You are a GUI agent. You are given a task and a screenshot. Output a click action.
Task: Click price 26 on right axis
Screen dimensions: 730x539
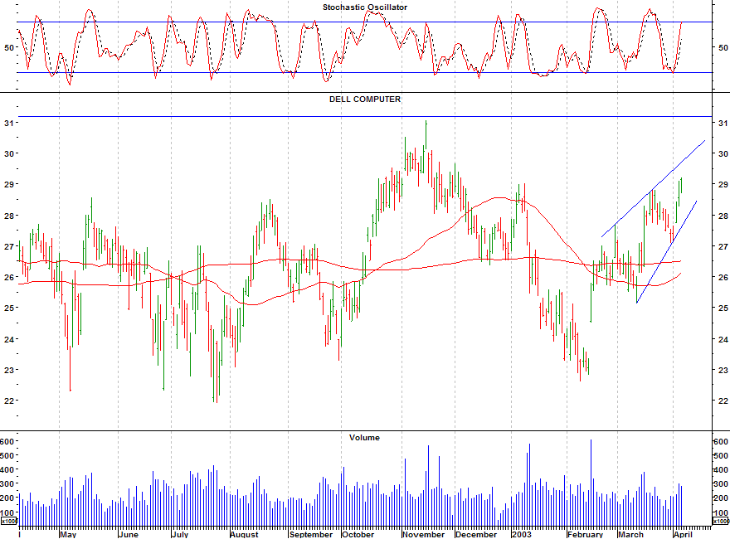[723, 277]
